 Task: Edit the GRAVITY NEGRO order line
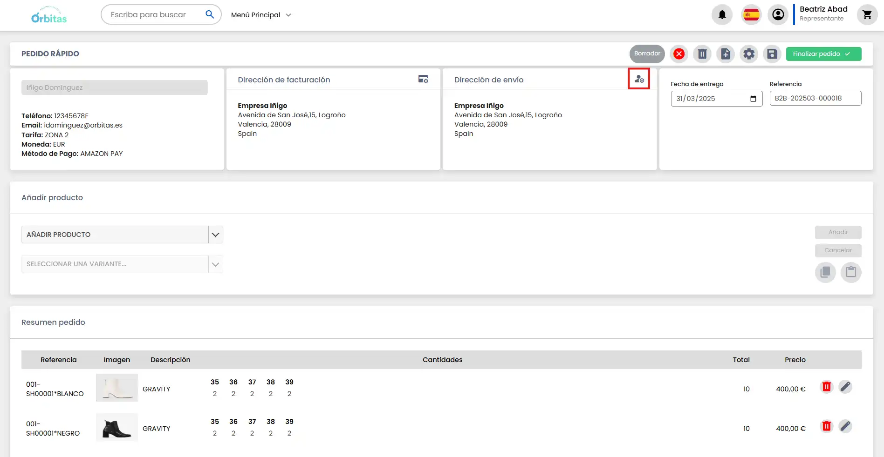(845, 426)
